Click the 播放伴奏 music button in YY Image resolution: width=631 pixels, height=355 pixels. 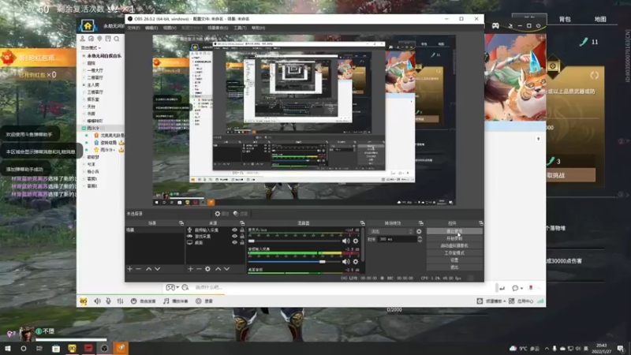coord(175,301)
